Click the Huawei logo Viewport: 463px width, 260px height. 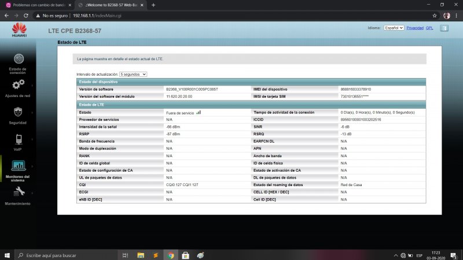(20, 30)
